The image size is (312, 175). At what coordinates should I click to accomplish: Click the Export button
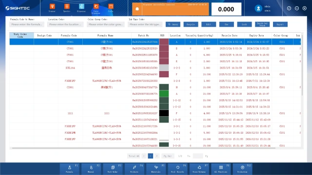pos(280,24)
